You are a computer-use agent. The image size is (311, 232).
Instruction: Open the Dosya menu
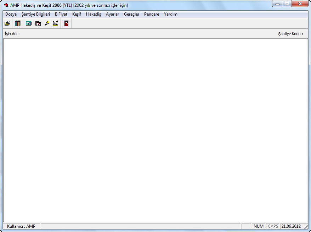(x=11, y=14)
